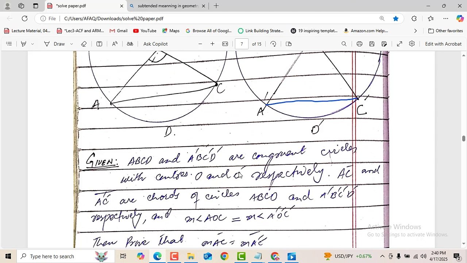Choose the Add text tool
Viewport: 467px width, 263px height.
click(x=99, y=44)
